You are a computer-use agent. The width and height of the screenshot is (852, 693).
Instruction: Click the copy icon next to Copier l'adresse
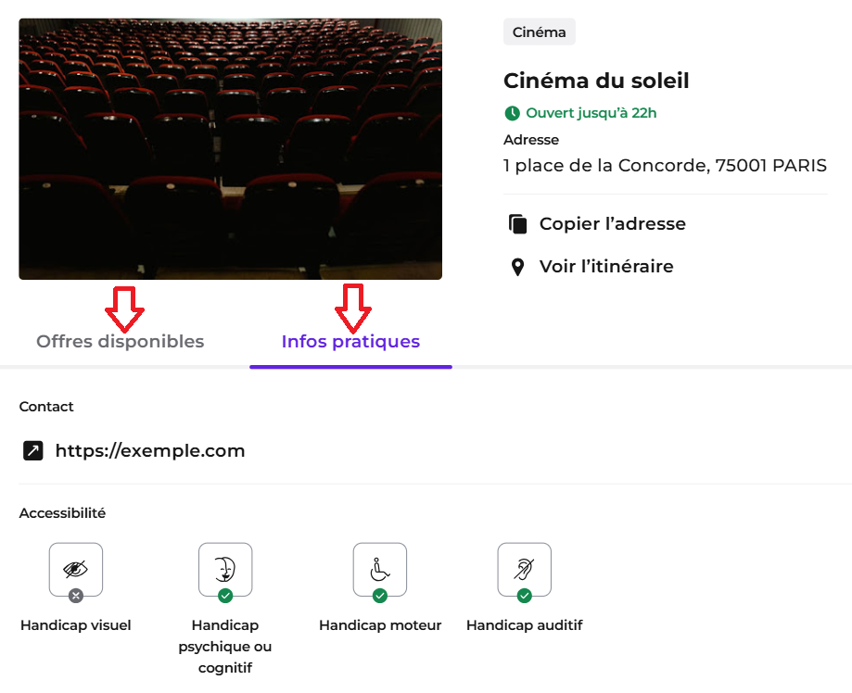click(x=518, y=224)
